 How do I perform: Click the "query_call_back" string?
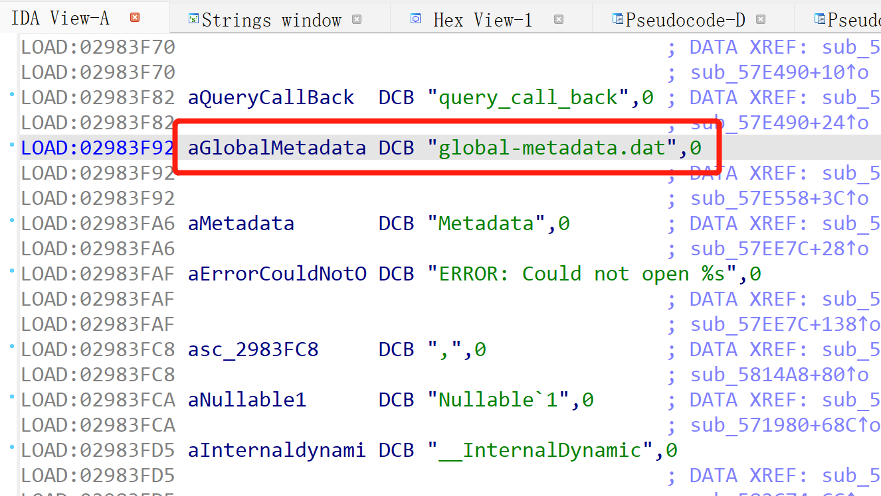pyautogui.click(x=529, y=97)
